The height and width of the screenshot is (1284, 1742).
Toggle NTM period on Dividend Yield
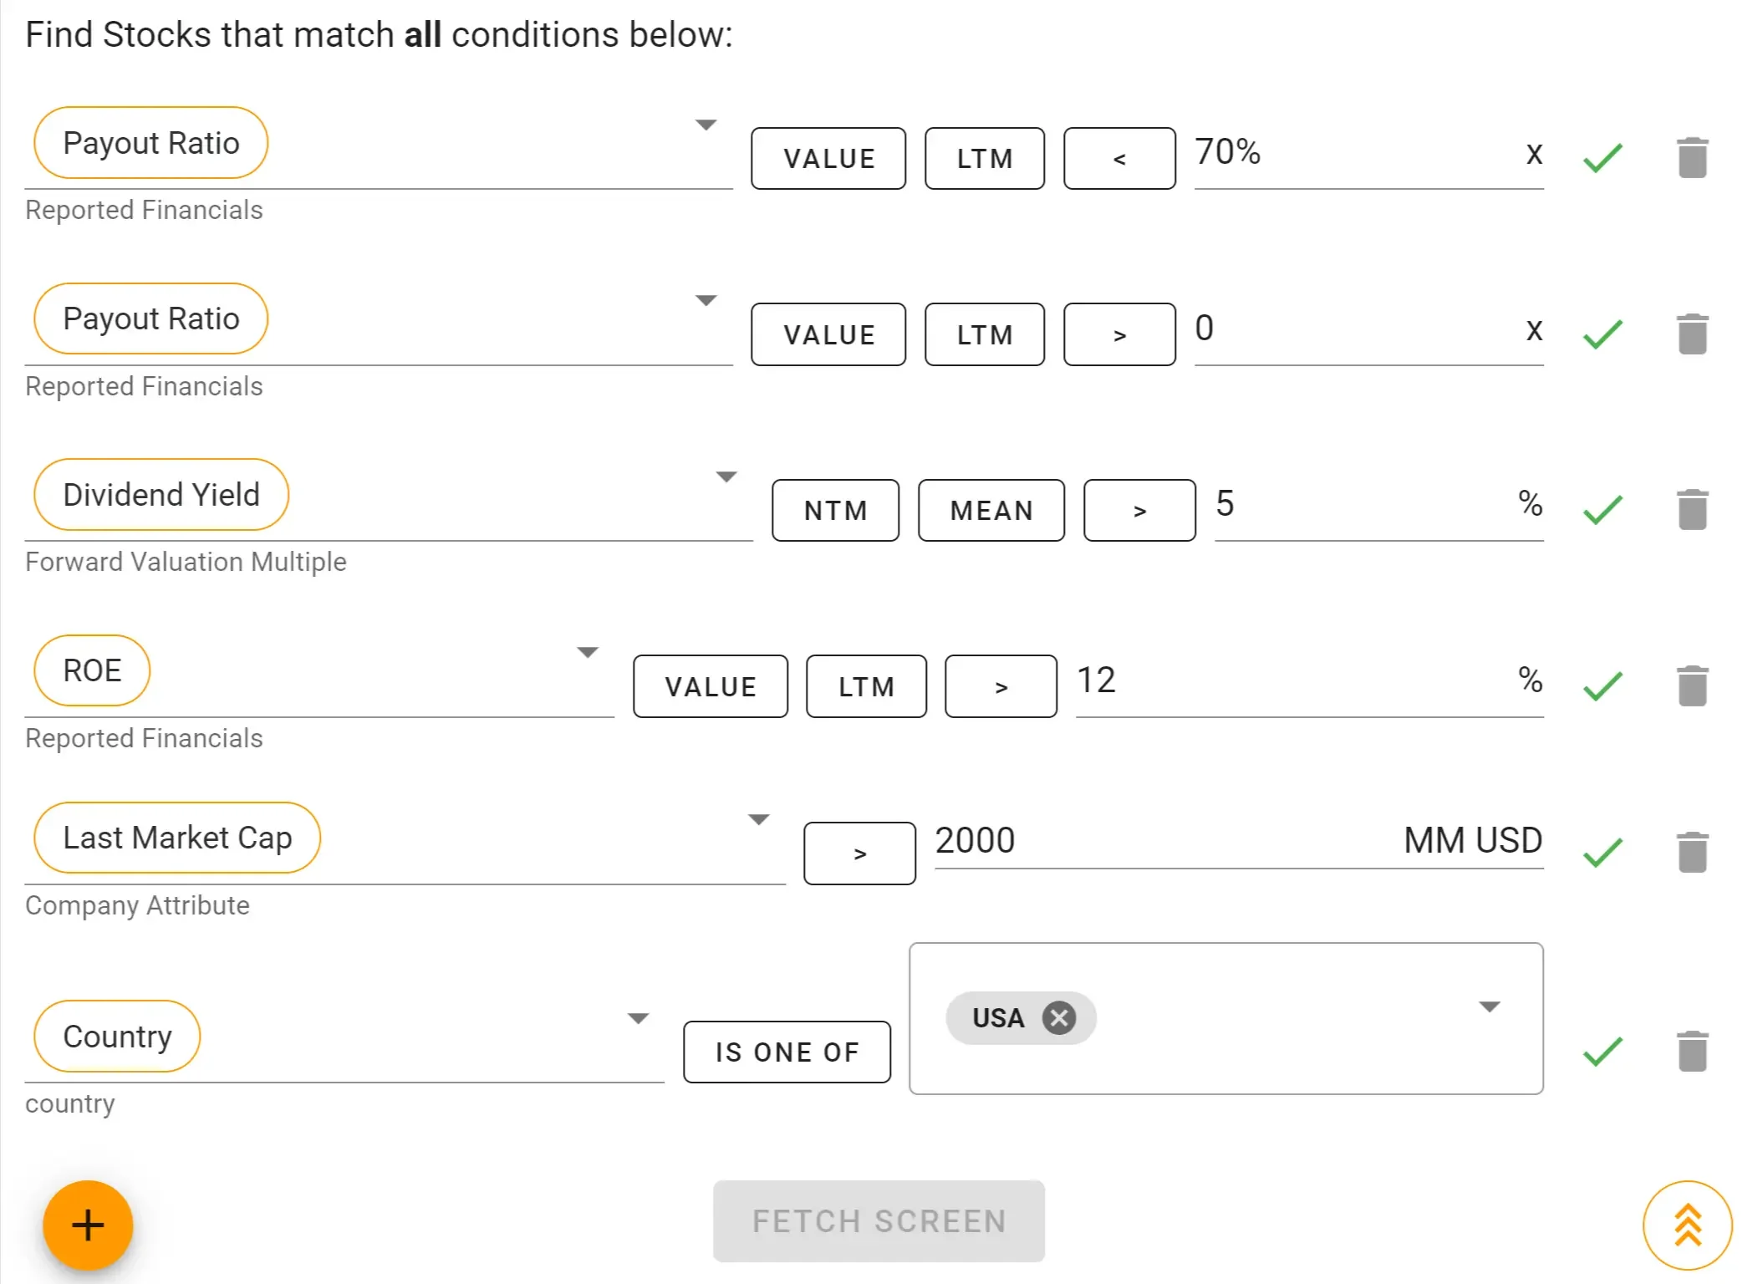(x=835, y=510)
